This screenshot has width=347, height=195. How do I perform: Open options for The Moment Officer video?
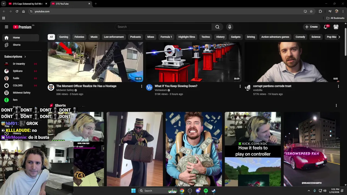(x=142, y=86)
